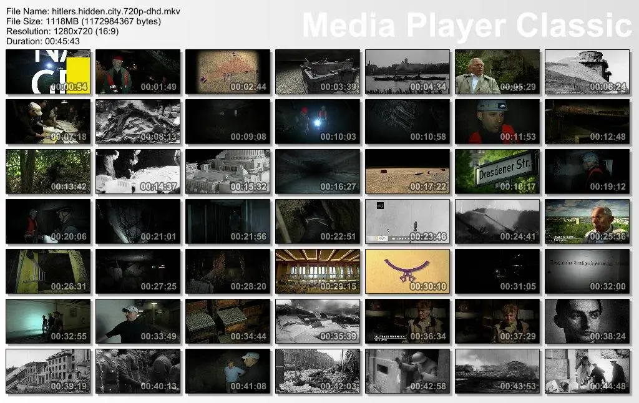Click the archival frame at 00:24:41
Viewport: 639px width, 403px height.
[x=497, y=221]
